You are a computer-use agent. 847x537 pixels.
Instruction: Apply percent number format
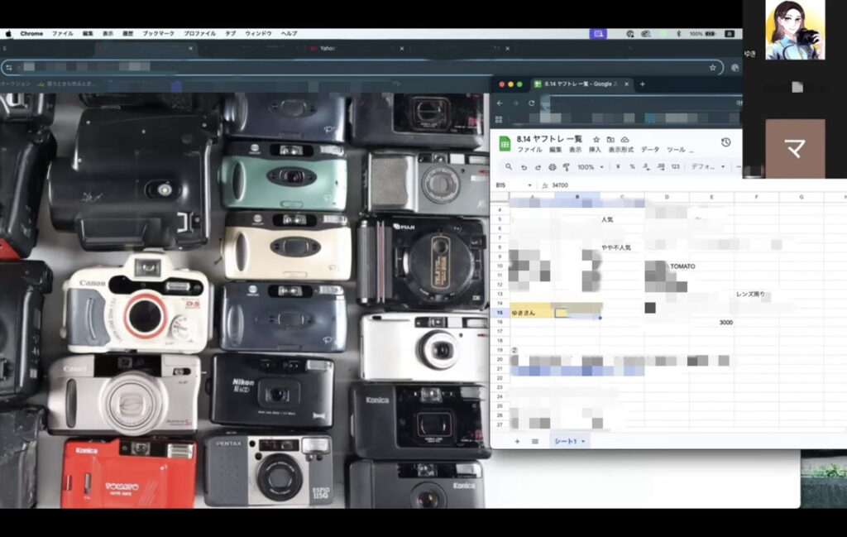coord(633,167)
